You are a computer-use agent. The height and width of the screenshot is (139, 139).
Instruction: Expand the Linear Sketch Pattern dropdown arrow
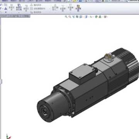click(x=50, y=9)
